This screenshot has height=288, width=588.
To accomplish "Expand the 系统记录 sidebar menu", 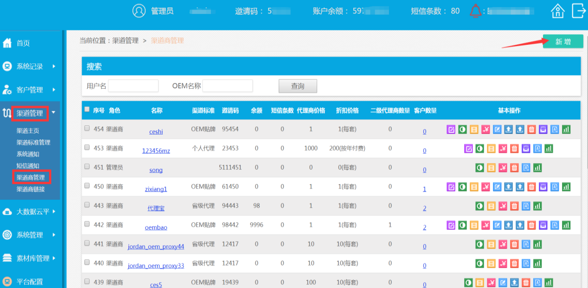I will pos(31,67).
